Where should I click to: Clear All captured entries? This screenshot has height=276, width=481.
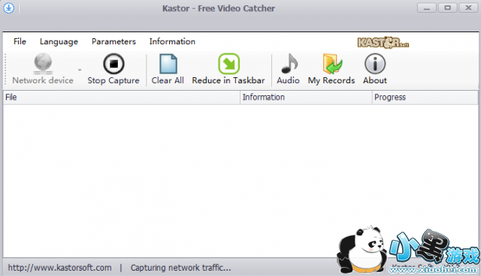tap(168, 69)
